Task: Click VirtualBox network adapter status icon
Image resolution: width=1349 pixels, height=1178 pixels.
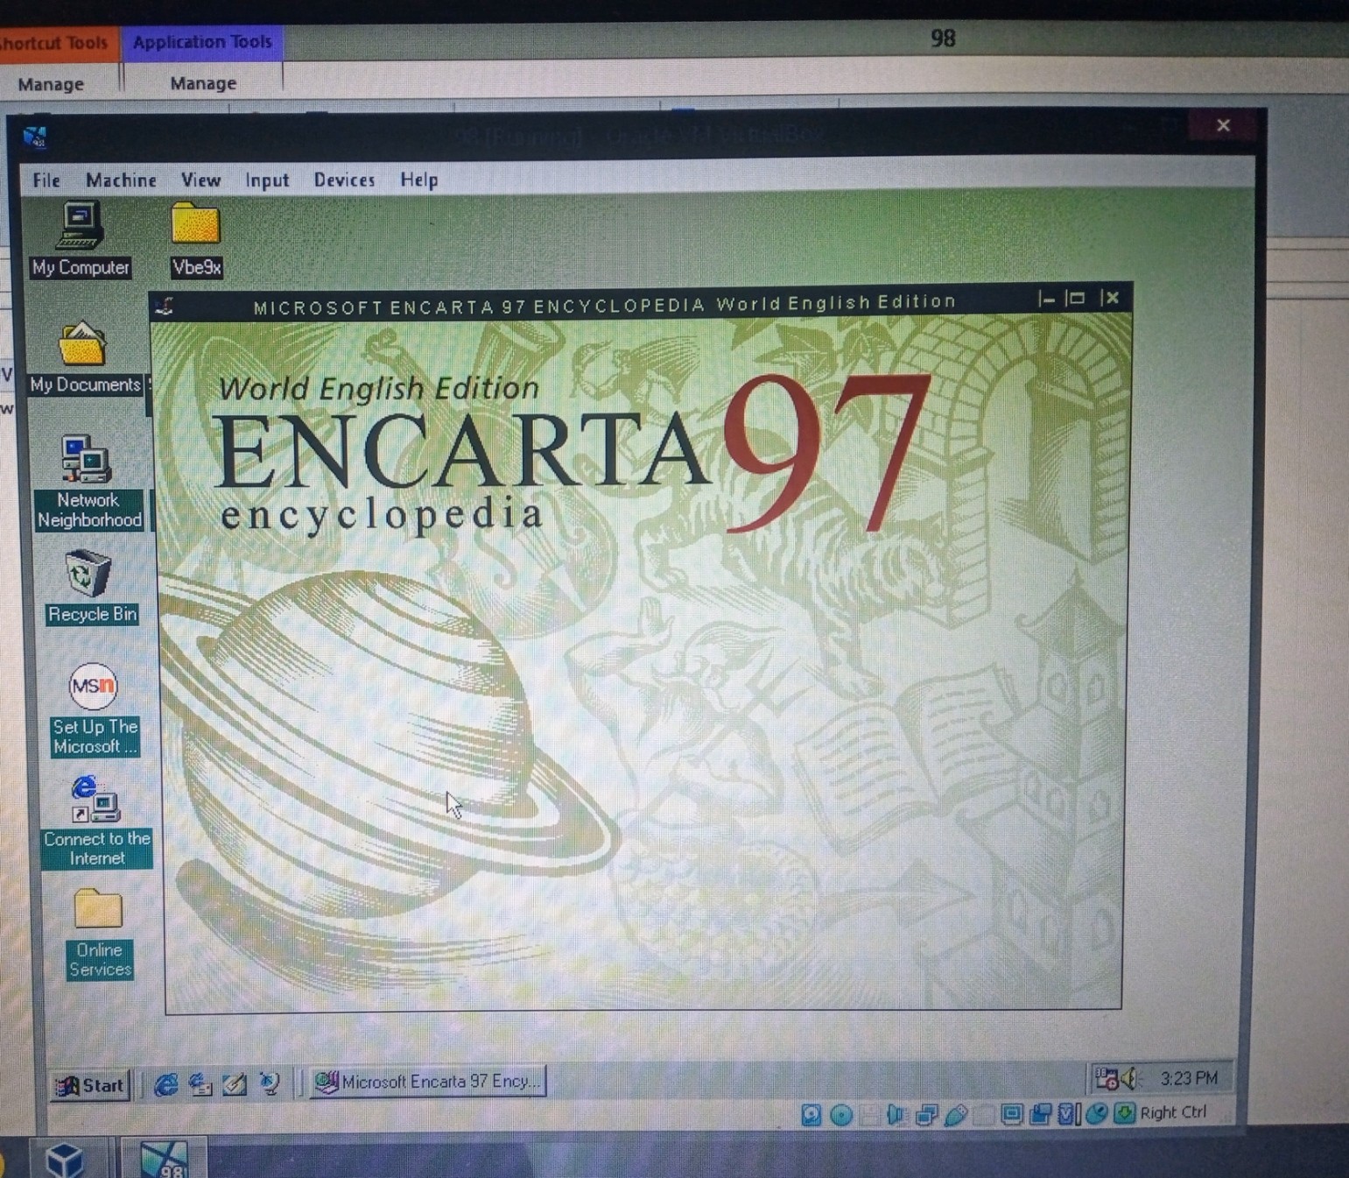Action: coord(926,1114)
